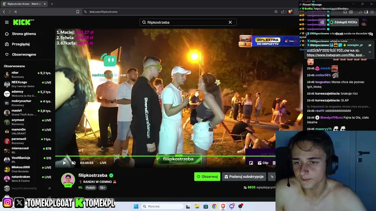The width and height of the screenshot is (376, 211).
Task: Open site settings icon beside the URL
Action: (85, 11)
